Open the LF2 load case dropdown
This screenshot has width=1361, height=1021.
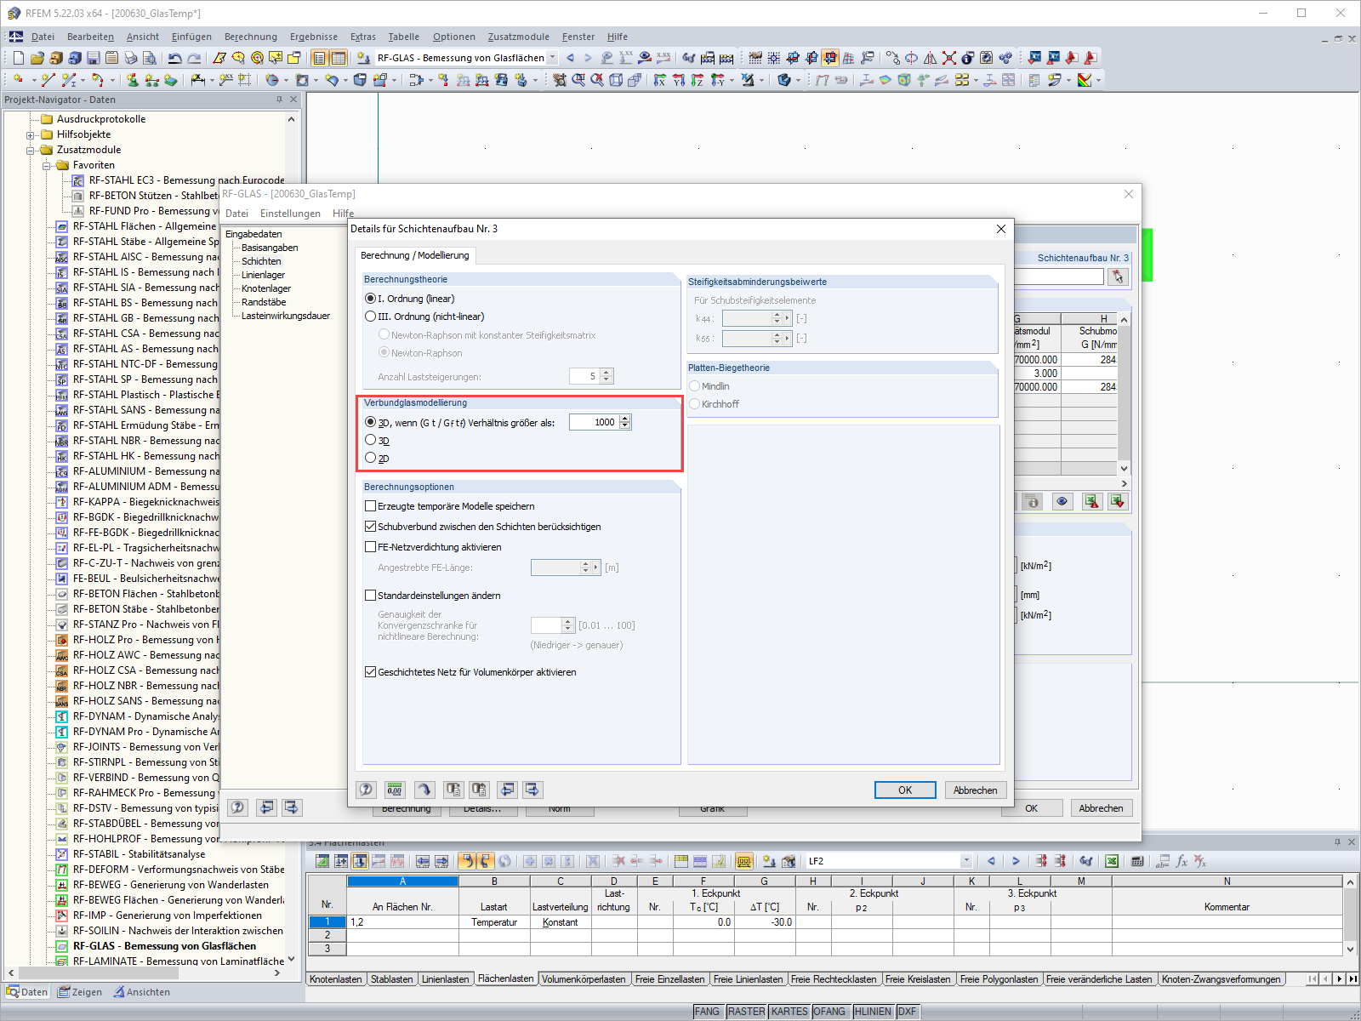click(x=966, y=861)
